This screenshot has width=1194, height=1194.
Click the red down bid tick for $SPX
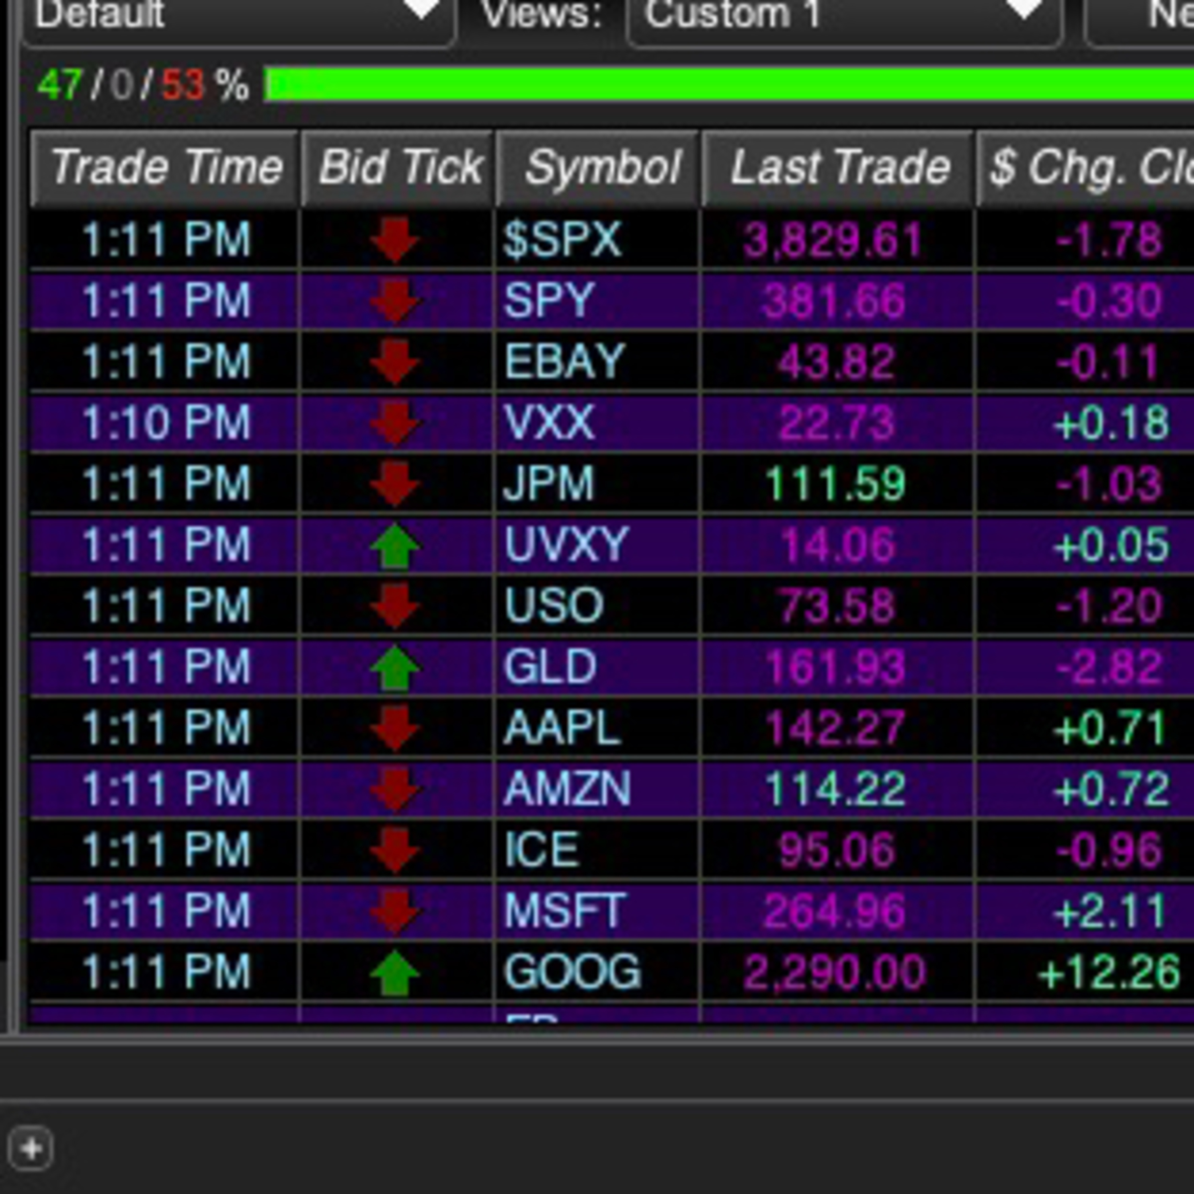click(x=395, y=240)
